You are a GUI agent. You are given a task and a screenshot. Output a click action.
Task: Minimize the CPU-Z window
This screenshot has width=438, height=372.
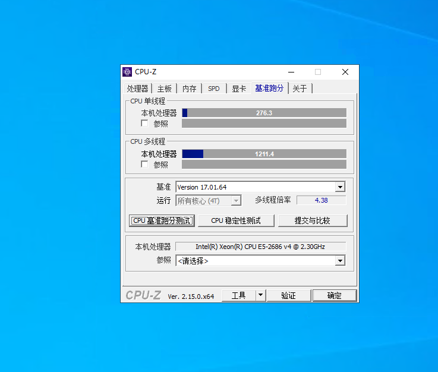[x=291, y=72]
